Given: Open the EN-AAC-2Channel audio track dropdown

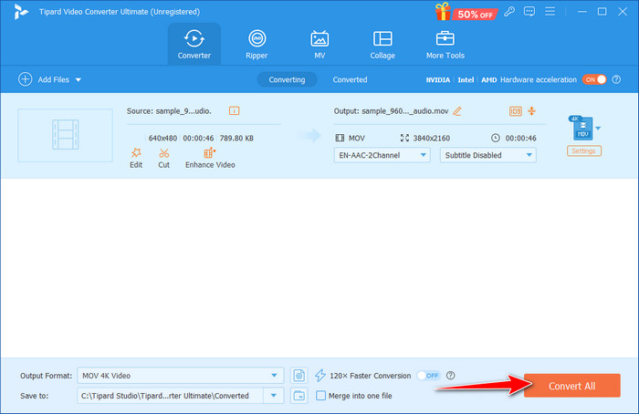Looking at the screenshot, I should click(x=382, y=155).
